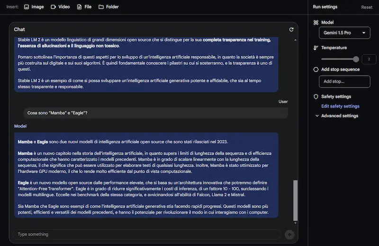The image size is (379, 246).
Task: Open the Gemini 1.5 Pro model dropdown
Action: (344, 33)
